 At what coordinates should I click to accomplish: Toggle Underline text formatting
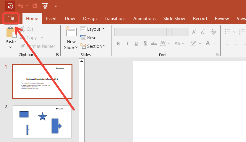tap(136, 43)
